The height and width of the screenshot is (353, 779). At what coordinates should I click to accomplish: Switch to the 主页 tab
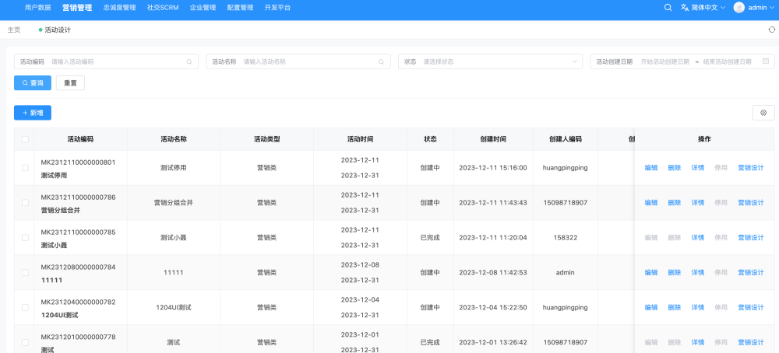tap(14, 30)
